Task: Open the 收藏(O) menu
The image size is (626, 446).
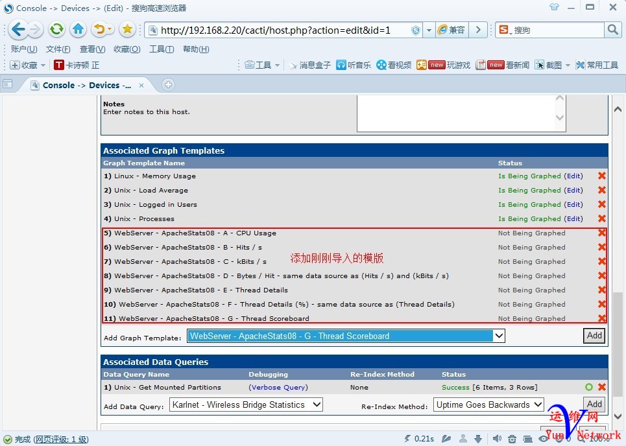Action: [x=127, y=49]
